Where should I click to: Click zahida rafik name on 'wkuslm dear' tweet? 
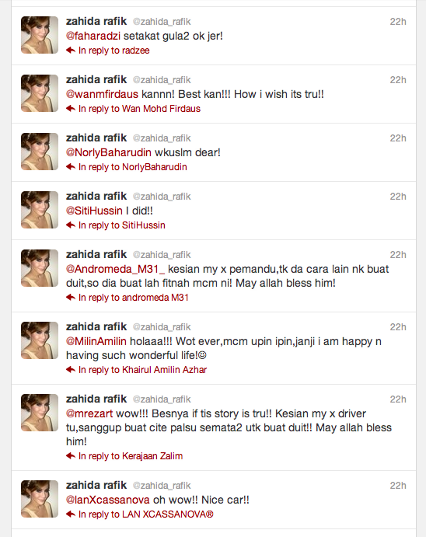point(96,138)
